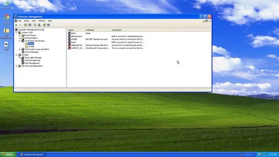The width and height of the screenshot is (279, 157).
Task: Click the Device Manager tree icon
Action: [x=23, y=52]
